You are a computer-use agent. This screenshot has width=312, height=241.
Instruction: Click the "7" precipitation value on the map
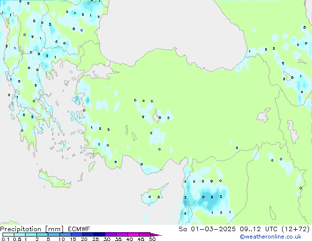tap(203, 197)
